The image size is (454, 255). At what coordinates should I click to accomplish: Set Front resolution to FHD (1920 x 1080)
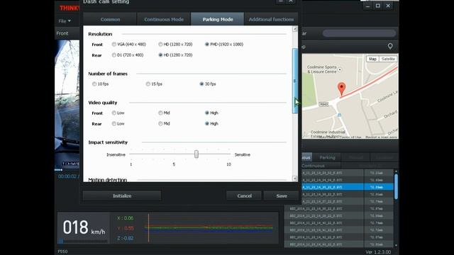[x=206, y=44]
